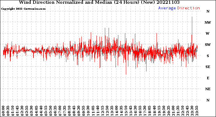Click the W direction axis label

coord(208,33)
